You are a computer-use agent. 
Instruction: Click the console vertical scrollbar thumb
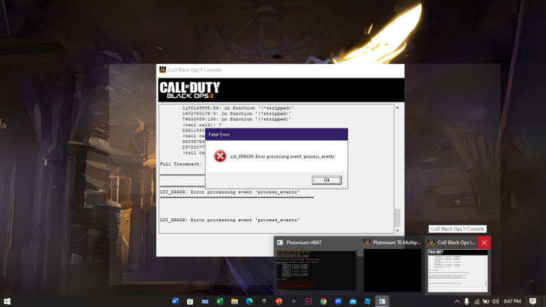pyautogui.click(x=397, y=218)
